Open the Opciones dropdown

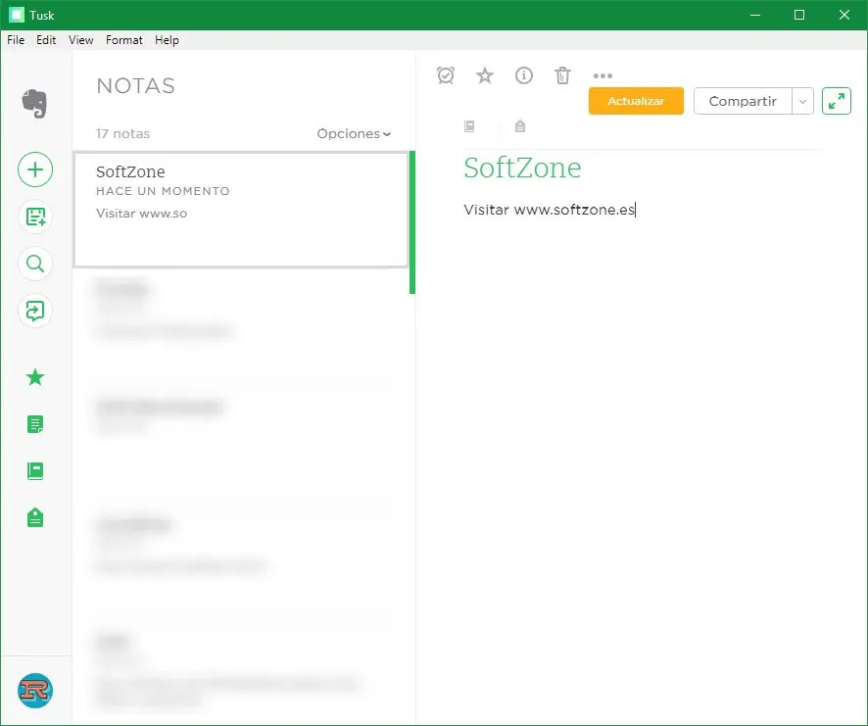click(354, 133)
